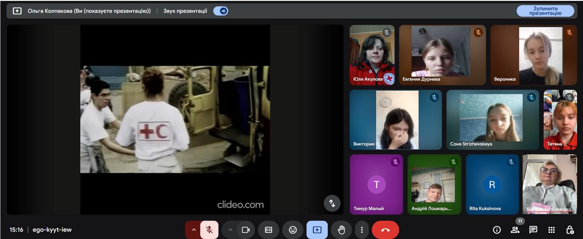Open the meeting details info icon
Viewport: 583px width, 239px height.
[x=496, y=230]
